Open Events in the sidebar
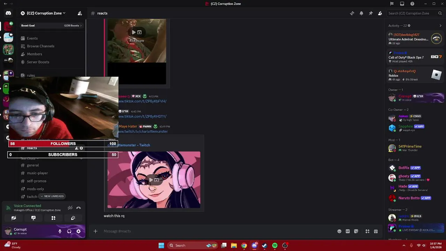446x251 pixels. [x=32, y=38]
